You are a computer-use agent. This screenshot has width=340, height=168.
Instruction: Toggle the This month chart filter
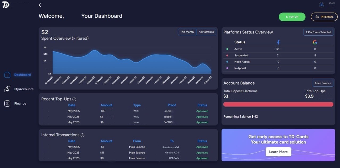(187, 32)
